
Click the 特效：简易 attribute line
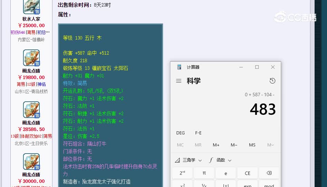(75, 83)
